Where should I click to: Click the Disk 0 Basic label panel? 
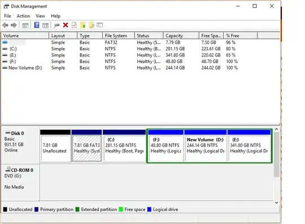[x=20, y=145]
